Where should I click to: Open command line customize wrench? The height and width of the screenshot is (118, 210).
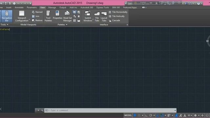click(x=42, y=110)
